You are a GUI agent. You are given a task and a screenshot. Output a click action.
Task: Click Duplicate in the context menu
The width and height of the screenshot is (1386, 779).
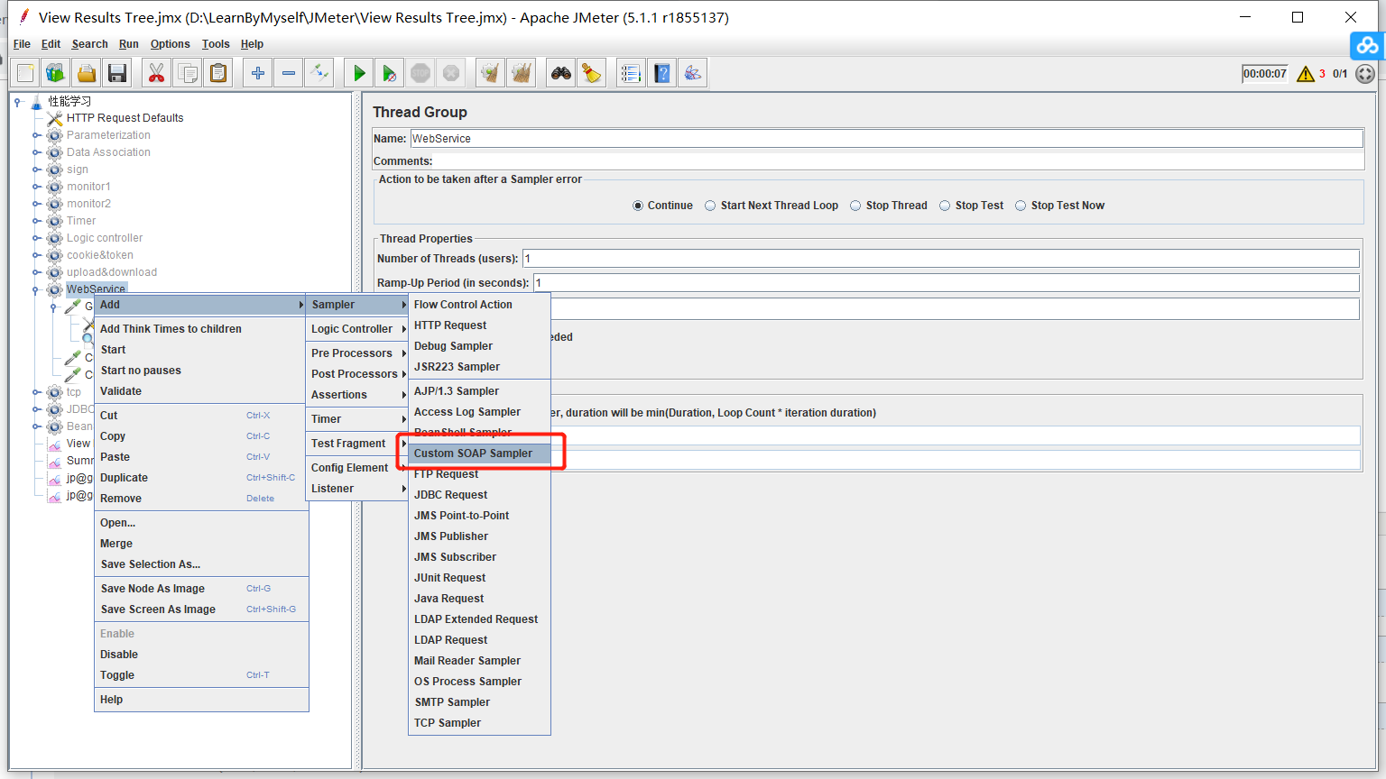pos(201,478)
